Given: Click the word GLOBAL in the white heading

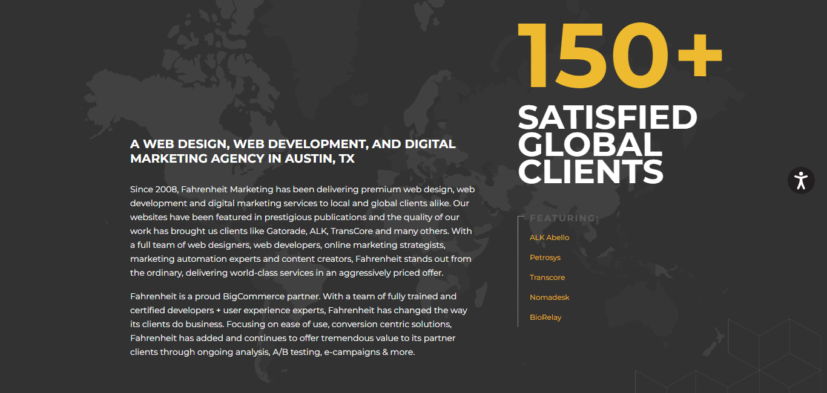Looking at the screenshot, I should 590,145.
